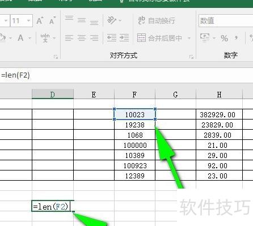The width and height of the screenshot is (253, 226).
Task: Select cell containing 10389
Action: pyautogui.click(x=134, y=155)
